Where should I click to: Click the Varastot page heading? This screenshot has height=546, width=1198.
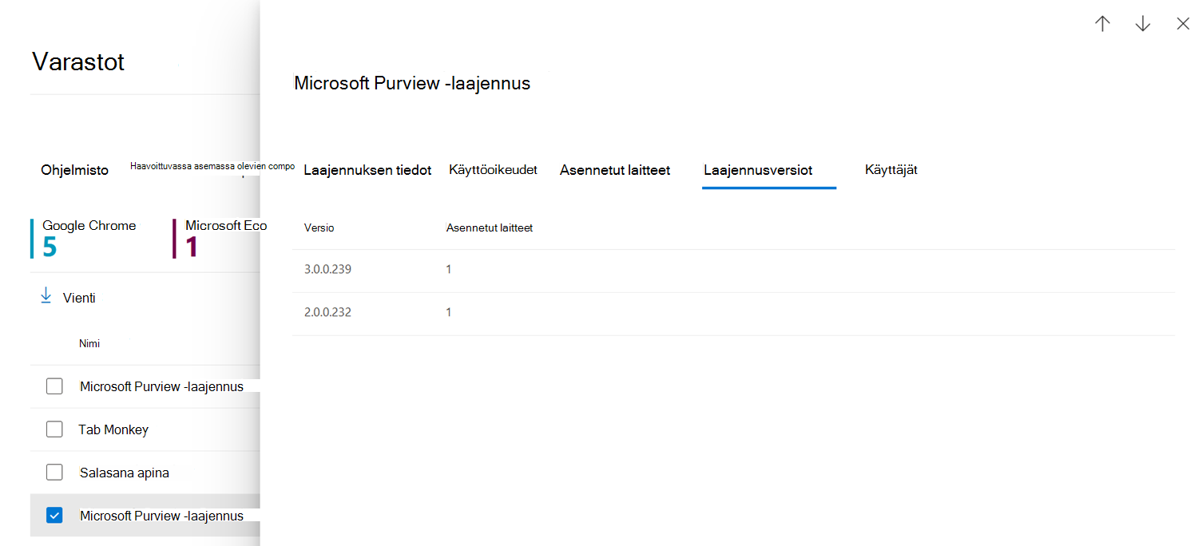click(78, 61)
